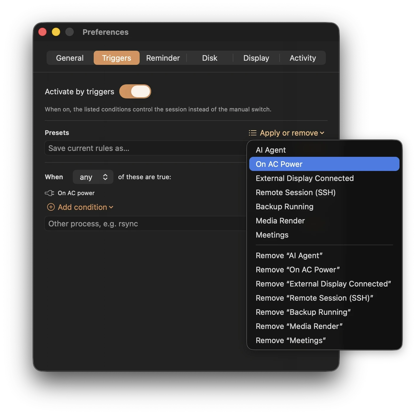The width and height of the screenshot is (416, 415).
Task: Choose Remove "Backup Running" menu item
Action: coord(324,312)
